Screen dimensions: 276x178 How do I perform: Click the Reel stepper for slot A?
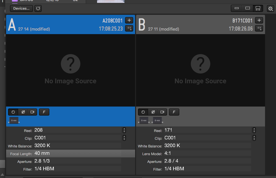[x=124, y=130]
